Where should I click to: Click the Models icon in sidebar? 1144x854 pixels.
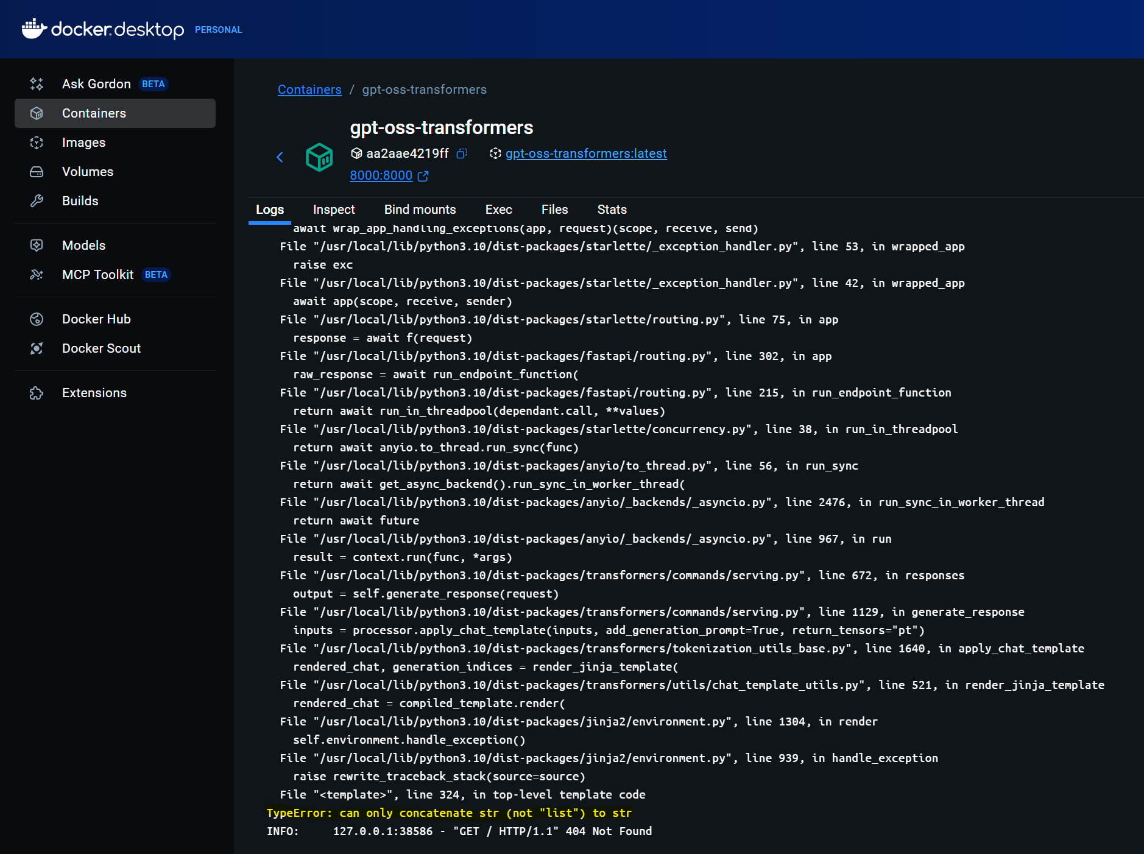pos(37,245)
